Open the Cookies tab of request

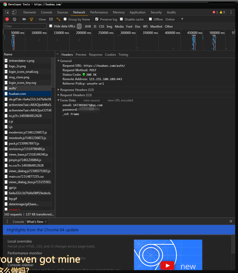coord(110,54)
